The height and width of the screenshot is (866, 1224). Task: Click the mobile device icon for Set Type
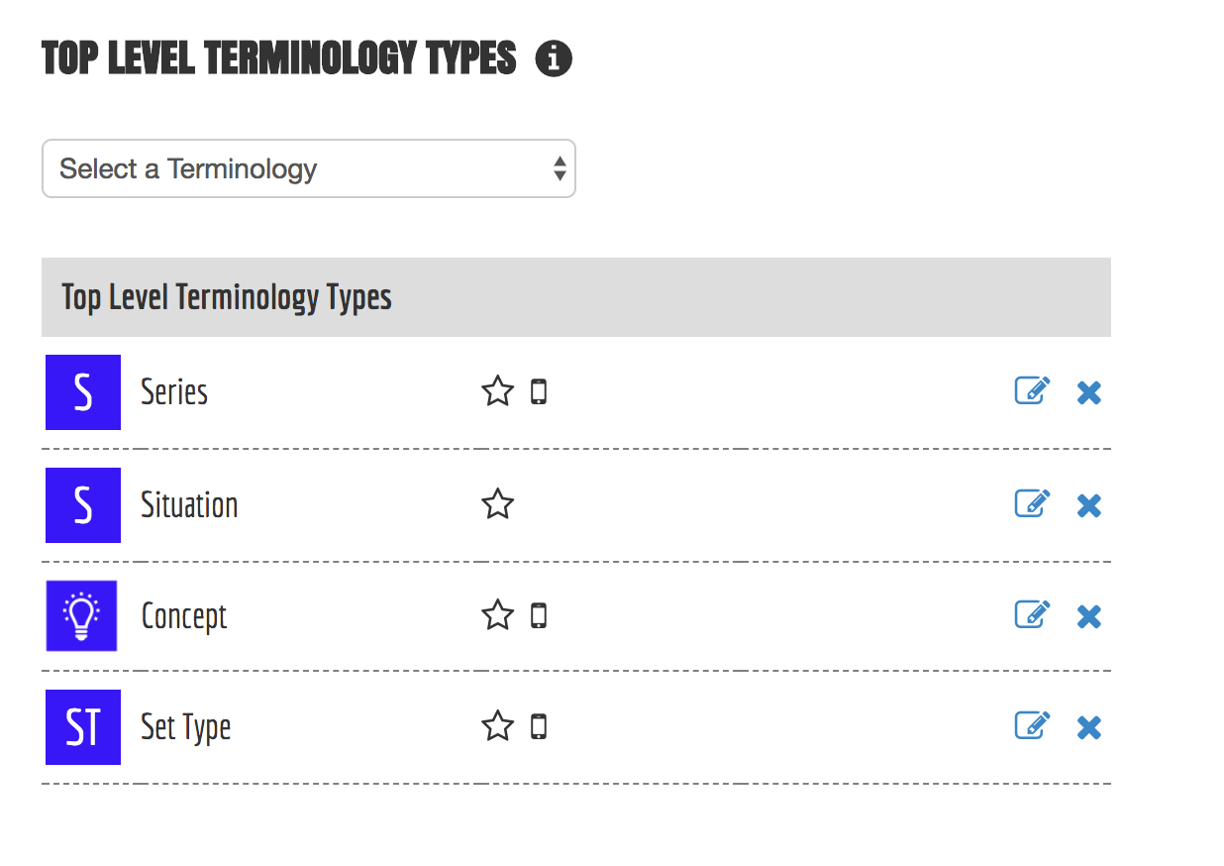539,727
